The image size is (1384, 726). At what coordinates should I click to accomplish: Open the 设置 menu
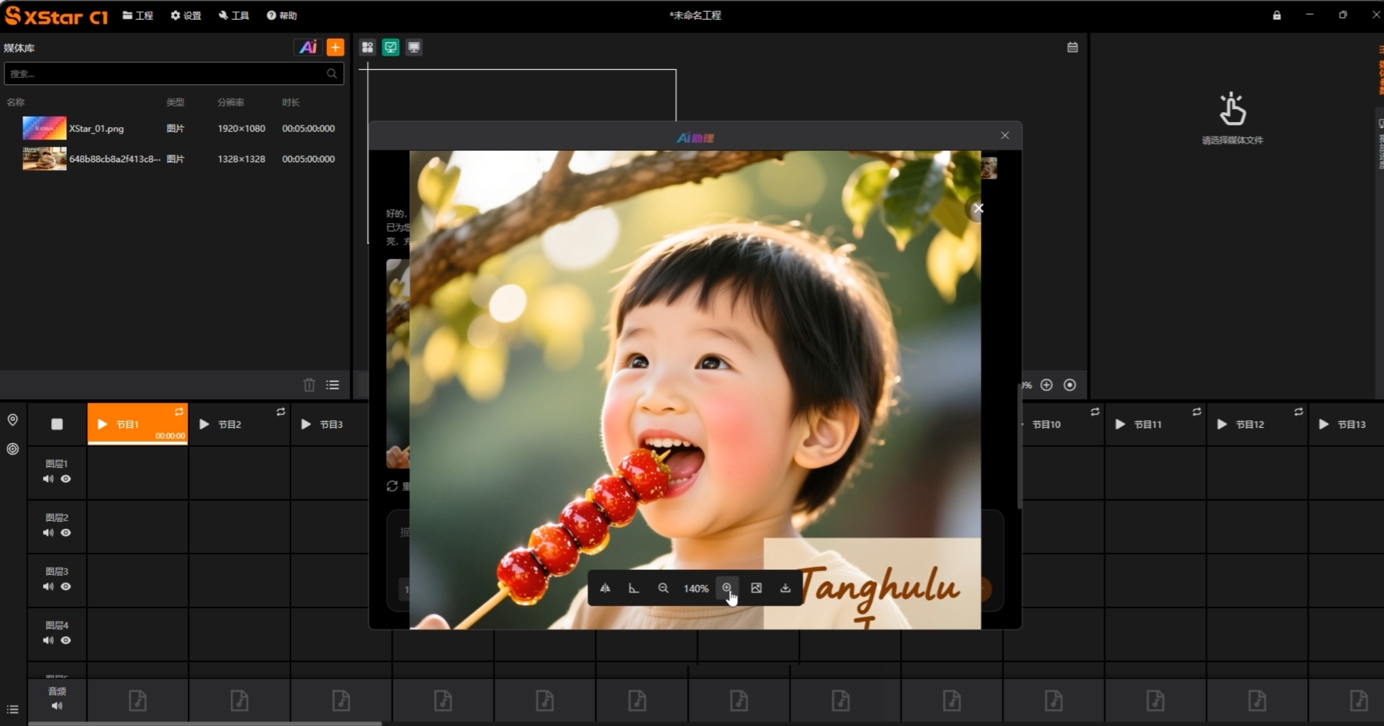[x=186, y=15]
